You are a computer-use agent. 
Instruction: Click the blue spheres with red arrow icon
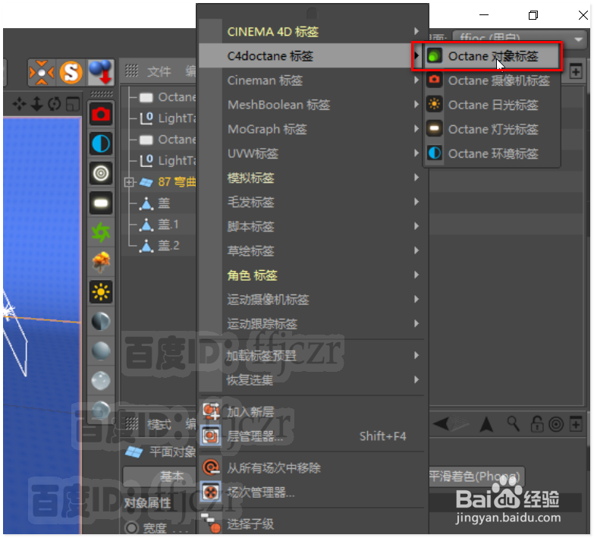[101, 72]
